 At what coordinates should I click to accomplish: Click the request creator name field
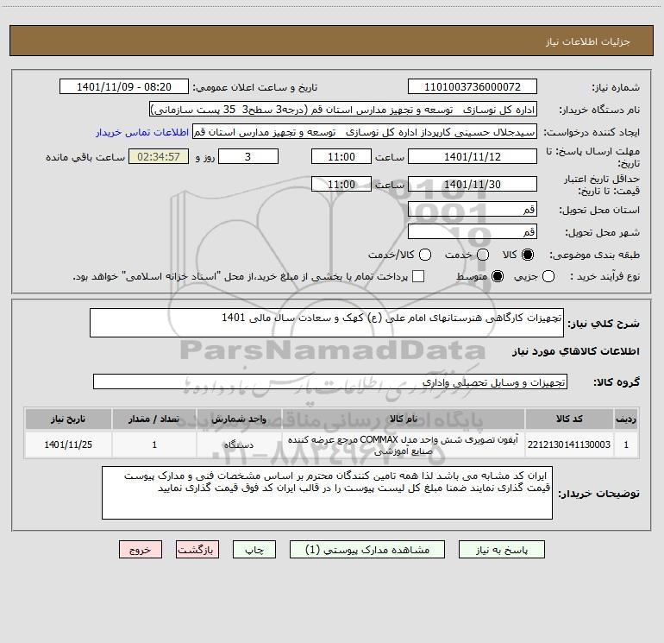click(x=364, y=132)
